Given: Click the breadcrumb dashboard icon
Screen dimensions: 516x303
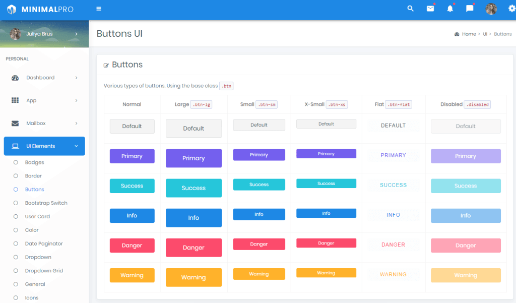Looking at the screenshot, I should [457, 34].
